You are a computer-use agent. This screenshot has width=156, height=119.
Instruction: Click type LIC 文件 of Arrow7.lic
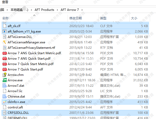[106, 91]
